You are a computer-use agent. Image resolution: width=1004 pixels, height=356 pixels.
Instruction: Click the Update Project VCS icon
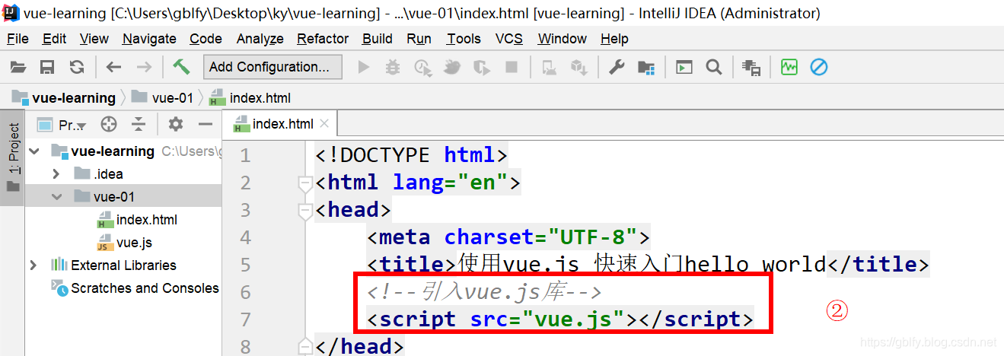[x=549, y=68]
